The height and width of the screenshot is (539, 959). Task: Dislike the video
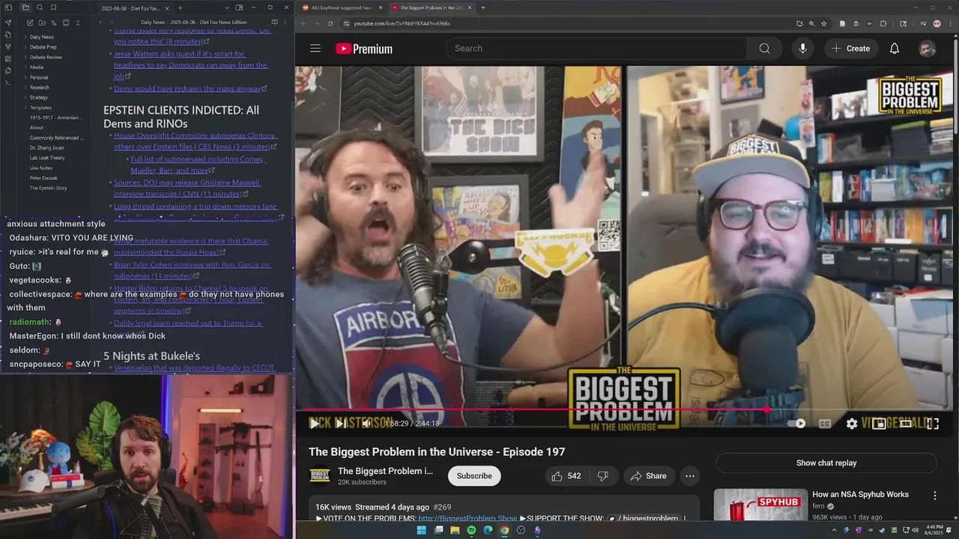pos(602,476)
